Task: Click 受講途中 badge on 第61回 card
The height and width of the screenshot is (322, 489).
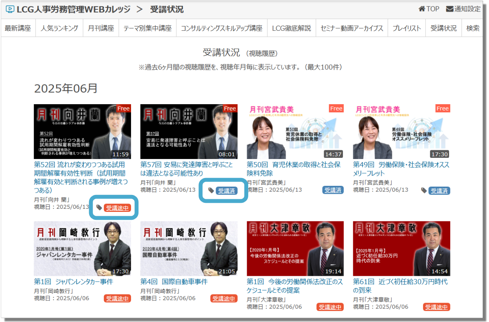Action: point(437,307)
